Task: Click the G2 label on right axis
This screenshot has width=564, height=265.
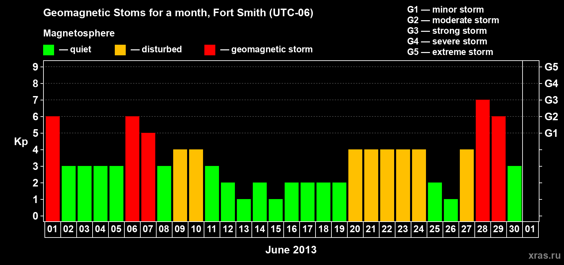Action: point(551,117)
